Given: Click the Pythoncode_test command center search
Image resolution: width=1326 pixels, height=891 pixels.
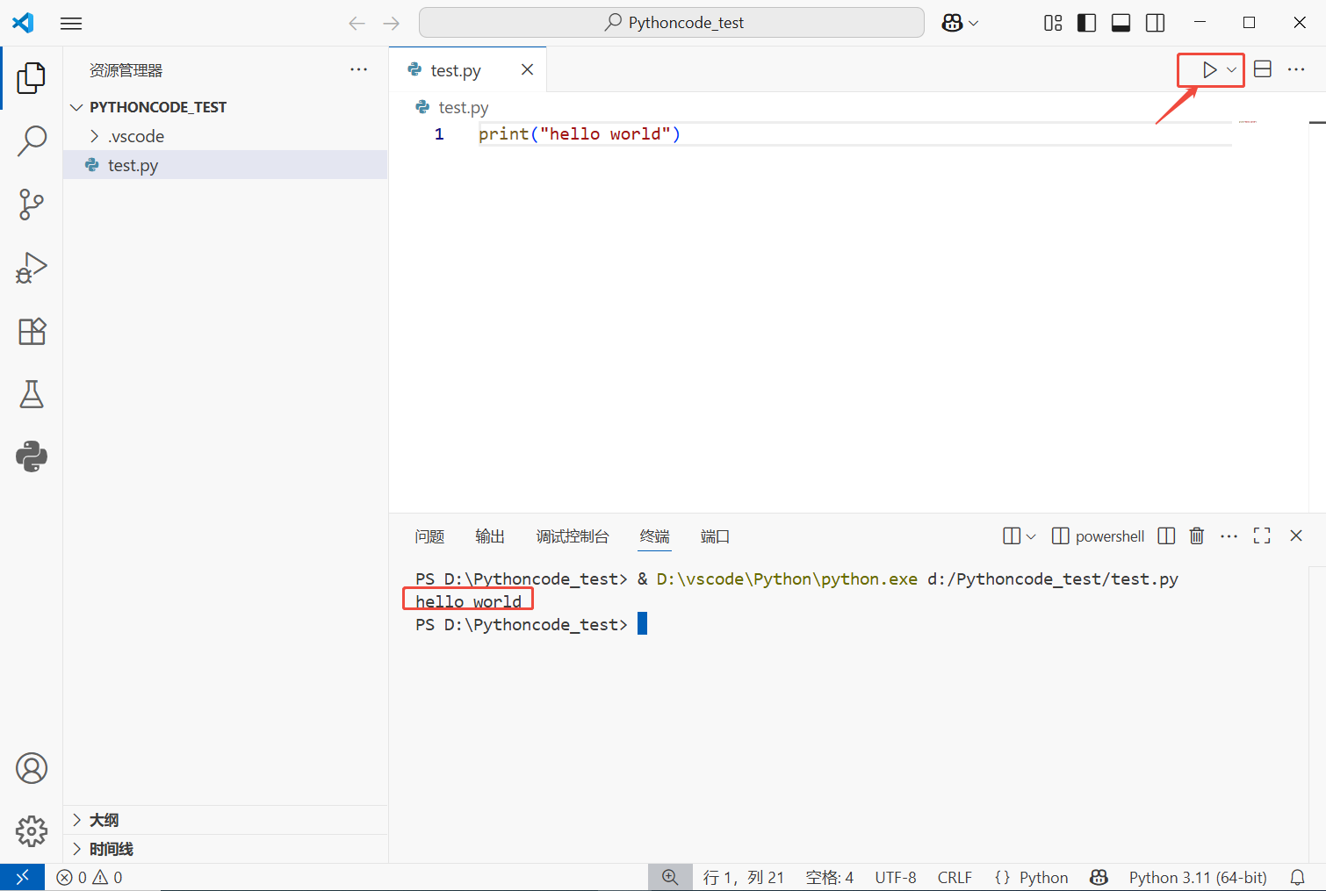Looking at the screenshot, I should (x=672, y=23).
